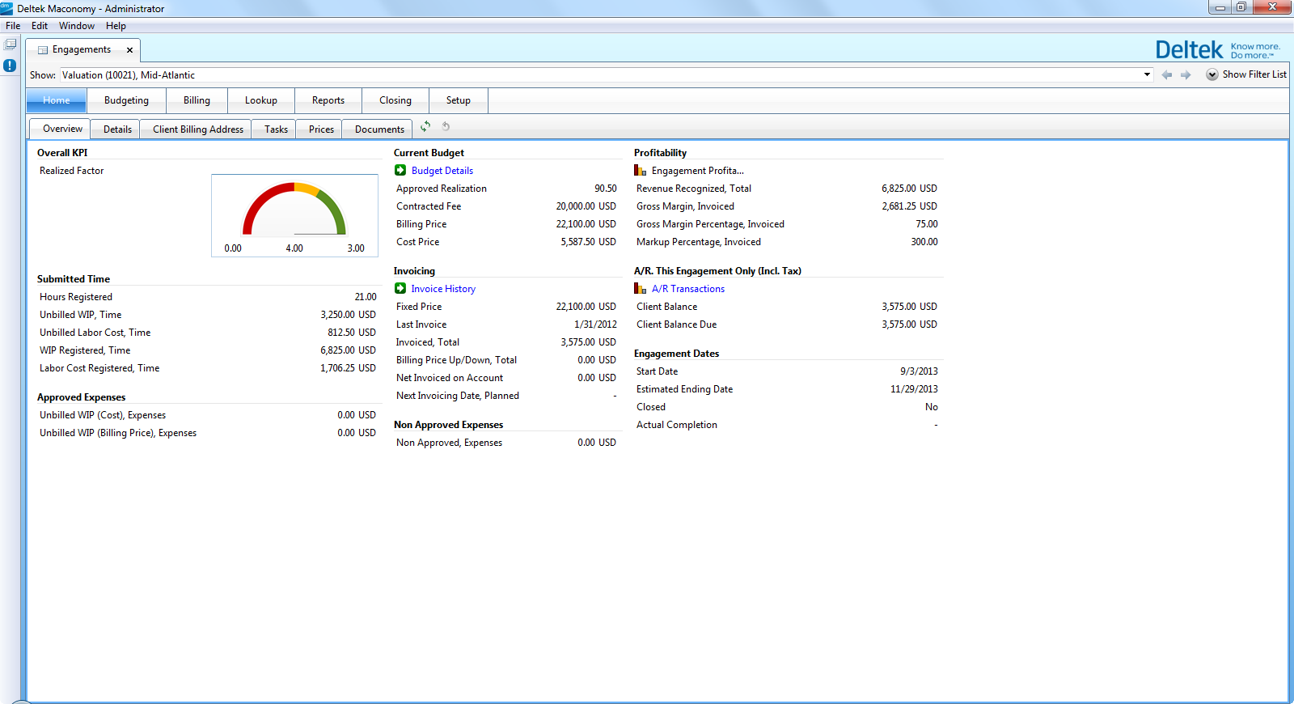Click the green refresh icon beside Documents tab
The width and height of the screenshot is (1294, 704).
coord(425,127)
